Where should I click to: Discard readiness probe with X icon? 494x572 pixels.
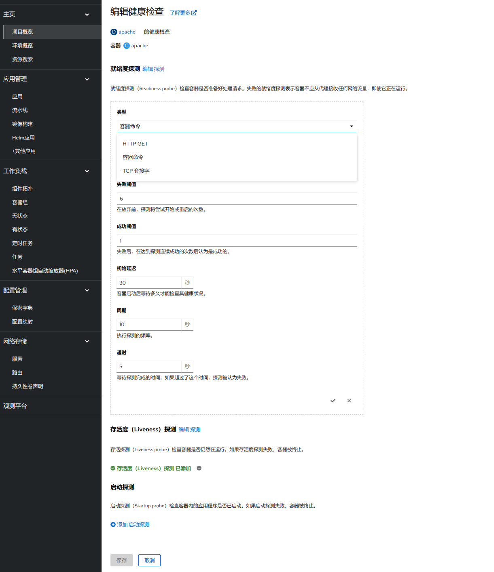[x=349, y=401]
